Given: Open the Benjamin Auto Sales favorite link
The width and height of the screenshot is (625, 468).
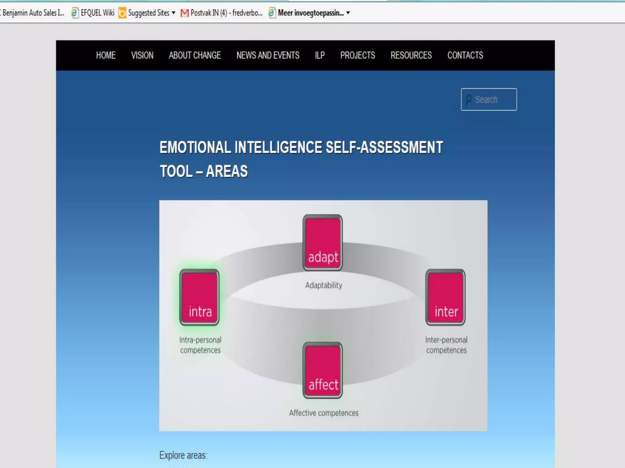Looking at the screenshot, I should [x=33, y=13].
